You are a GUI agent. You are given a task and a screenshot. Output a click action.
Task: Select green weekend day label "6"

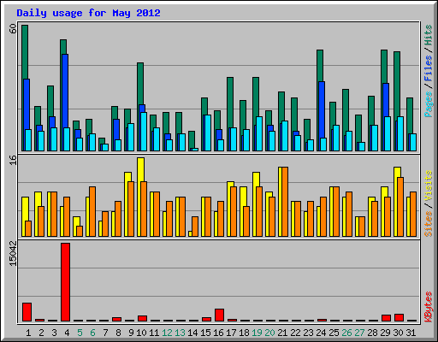pyautogui.click(x=92, y=333)
